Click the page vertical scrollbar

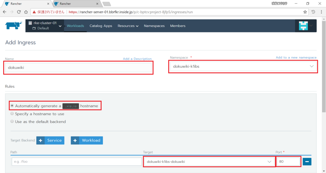tap(324, 66)
